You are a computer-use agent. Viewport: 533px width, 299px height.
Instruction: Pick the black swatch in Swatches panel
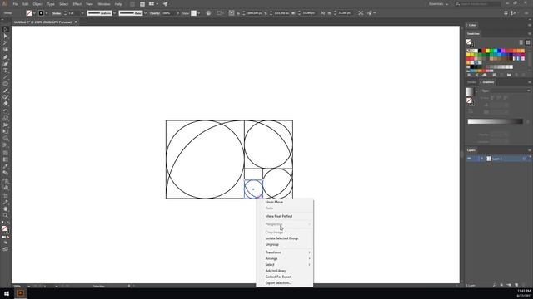pyautogui.click(x=480, y=51)
